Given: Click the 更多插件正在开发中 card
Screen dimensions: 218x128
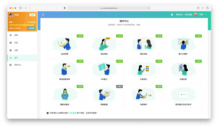Looking at the screenshot, I should tap(183, 96).
